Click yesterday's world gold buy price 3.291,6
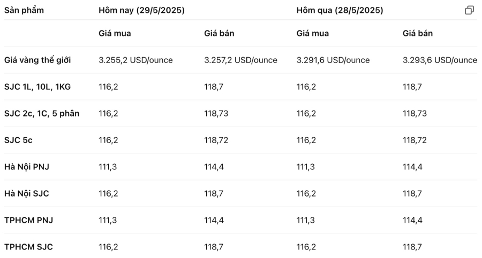Screen dimensions: 482x258 pos(333,60)
